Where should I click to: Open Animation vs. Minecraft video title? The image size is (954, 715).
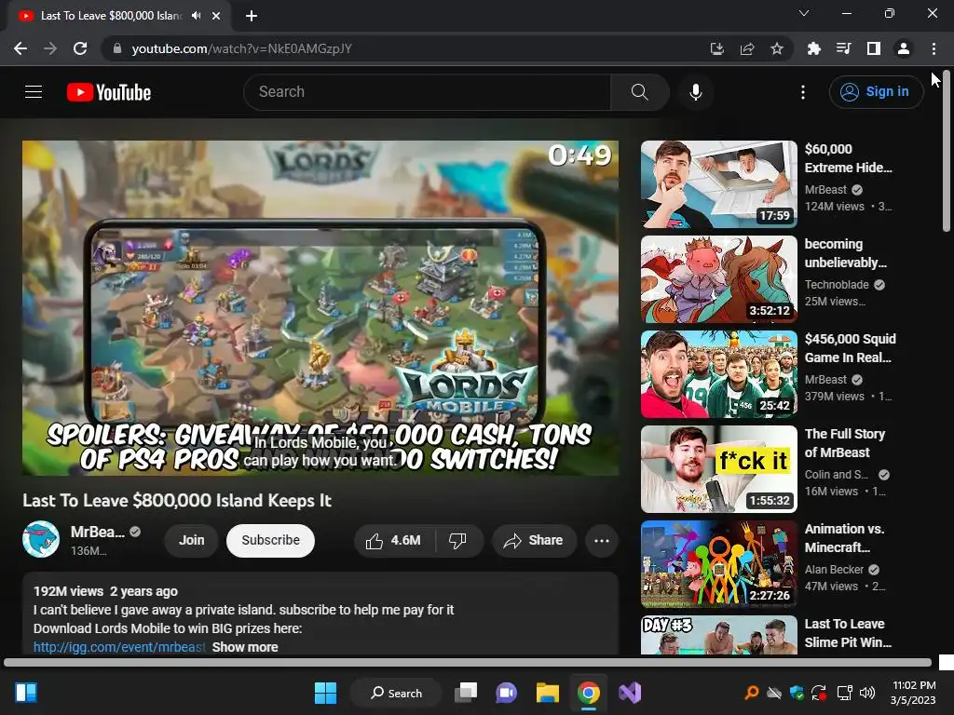[844, 537]
